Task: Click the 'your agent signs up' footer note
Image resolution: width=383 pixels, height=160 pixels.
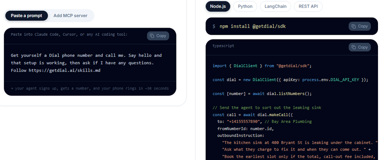Action: (90, 88)
